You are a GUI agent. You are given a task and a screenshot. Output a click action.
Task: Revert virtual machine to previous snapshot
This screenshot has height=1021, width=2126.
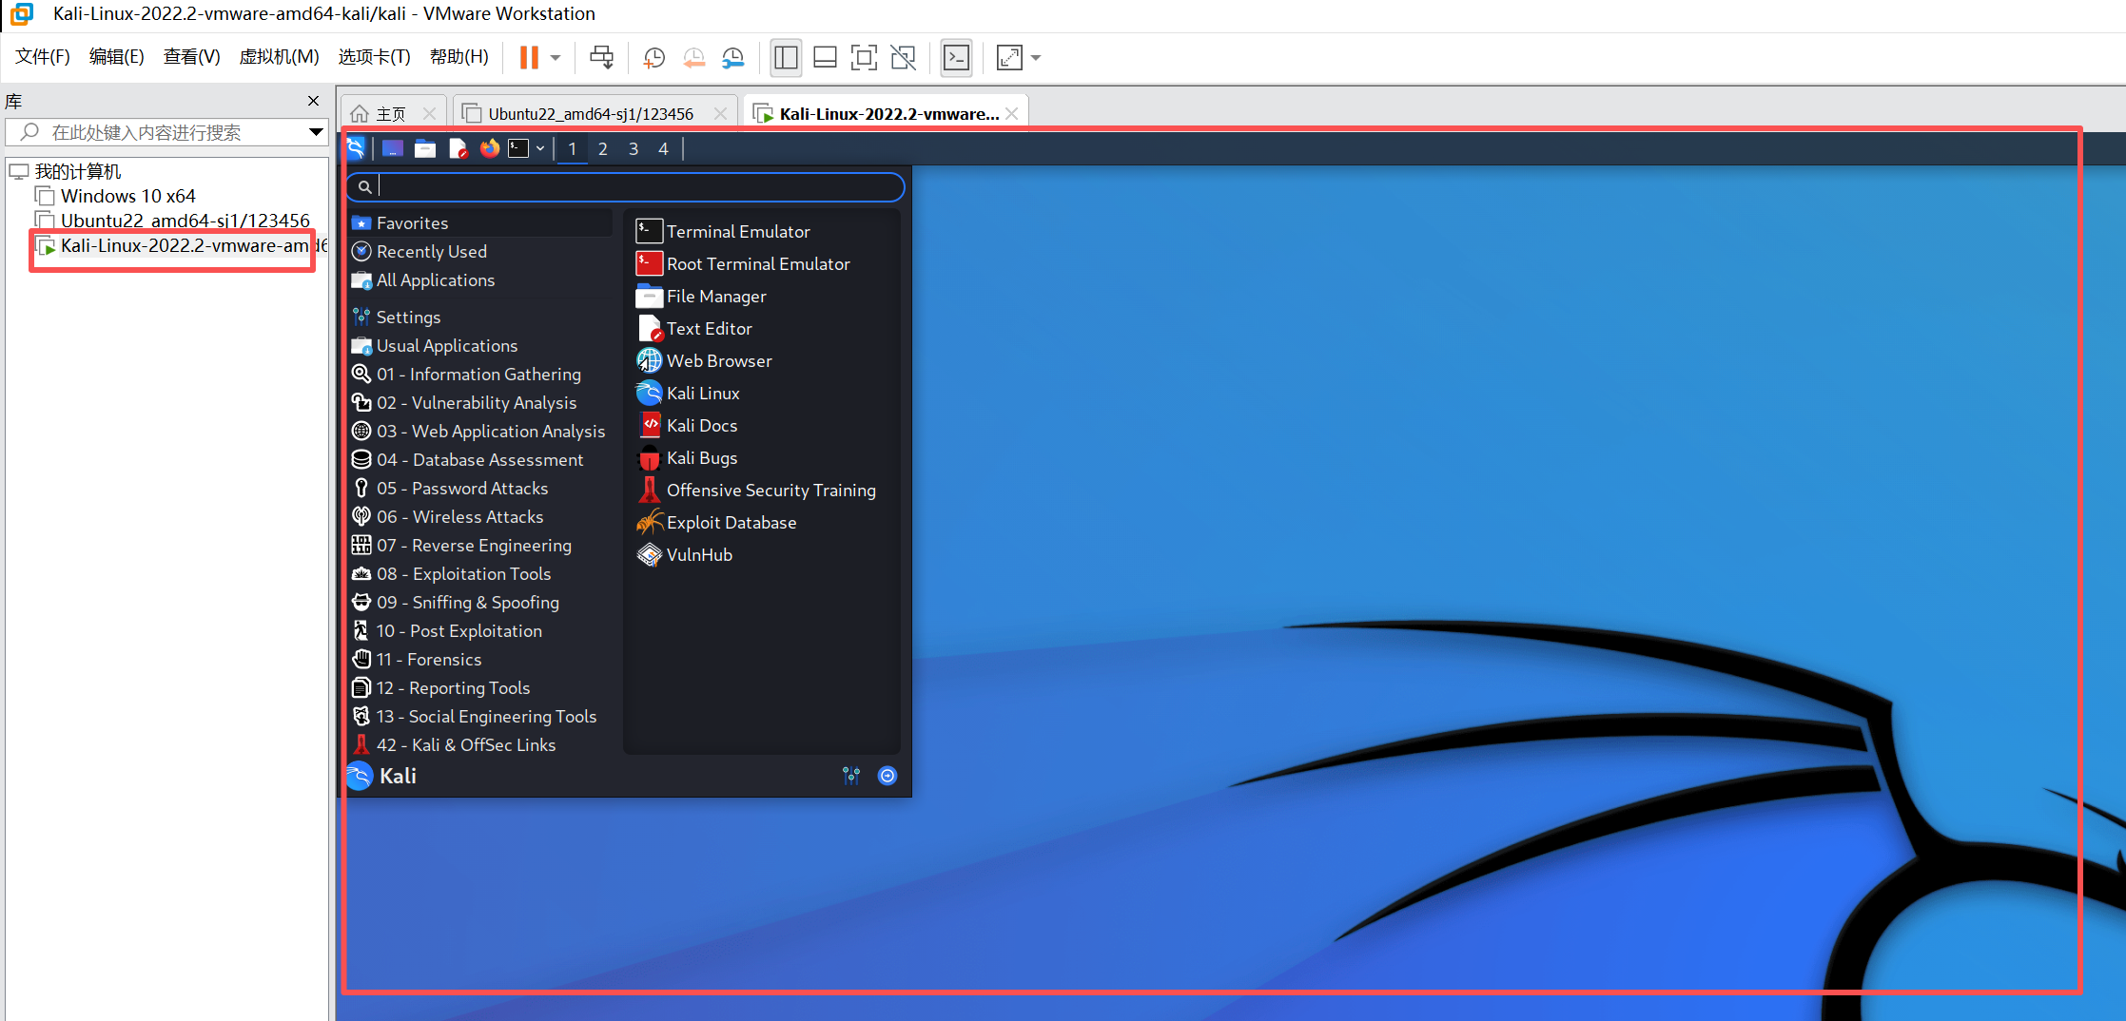(x=693, y=58)
